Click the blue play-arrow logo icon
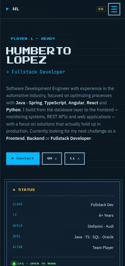 click(x=8, y=9)
